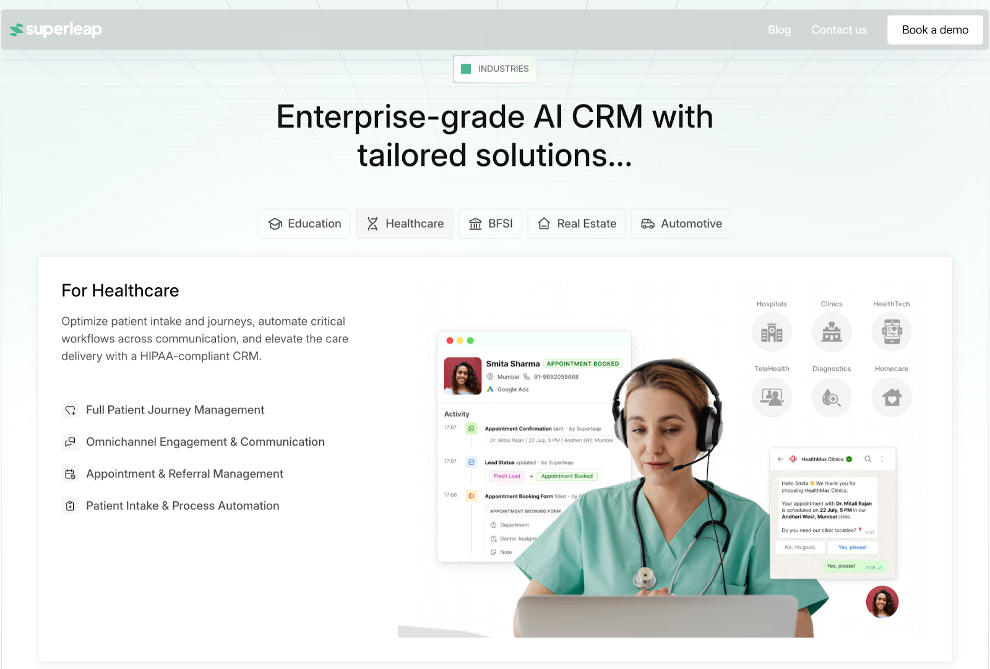Screen dimensions: 990x669
Task: Click the Appointment Booking Form activity icon
Action: click(x=471, y=496)
